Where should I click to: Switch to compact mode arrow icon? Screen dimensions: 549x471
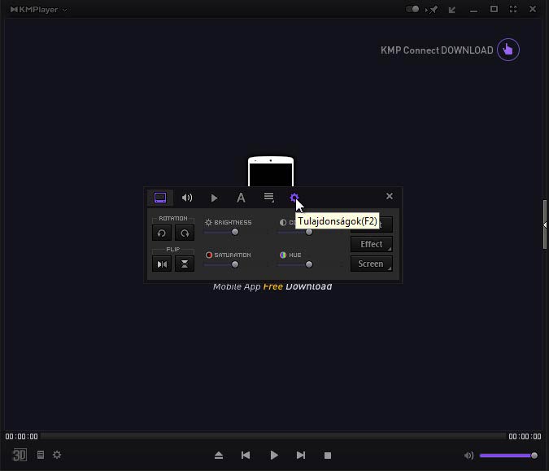[452, 10]
